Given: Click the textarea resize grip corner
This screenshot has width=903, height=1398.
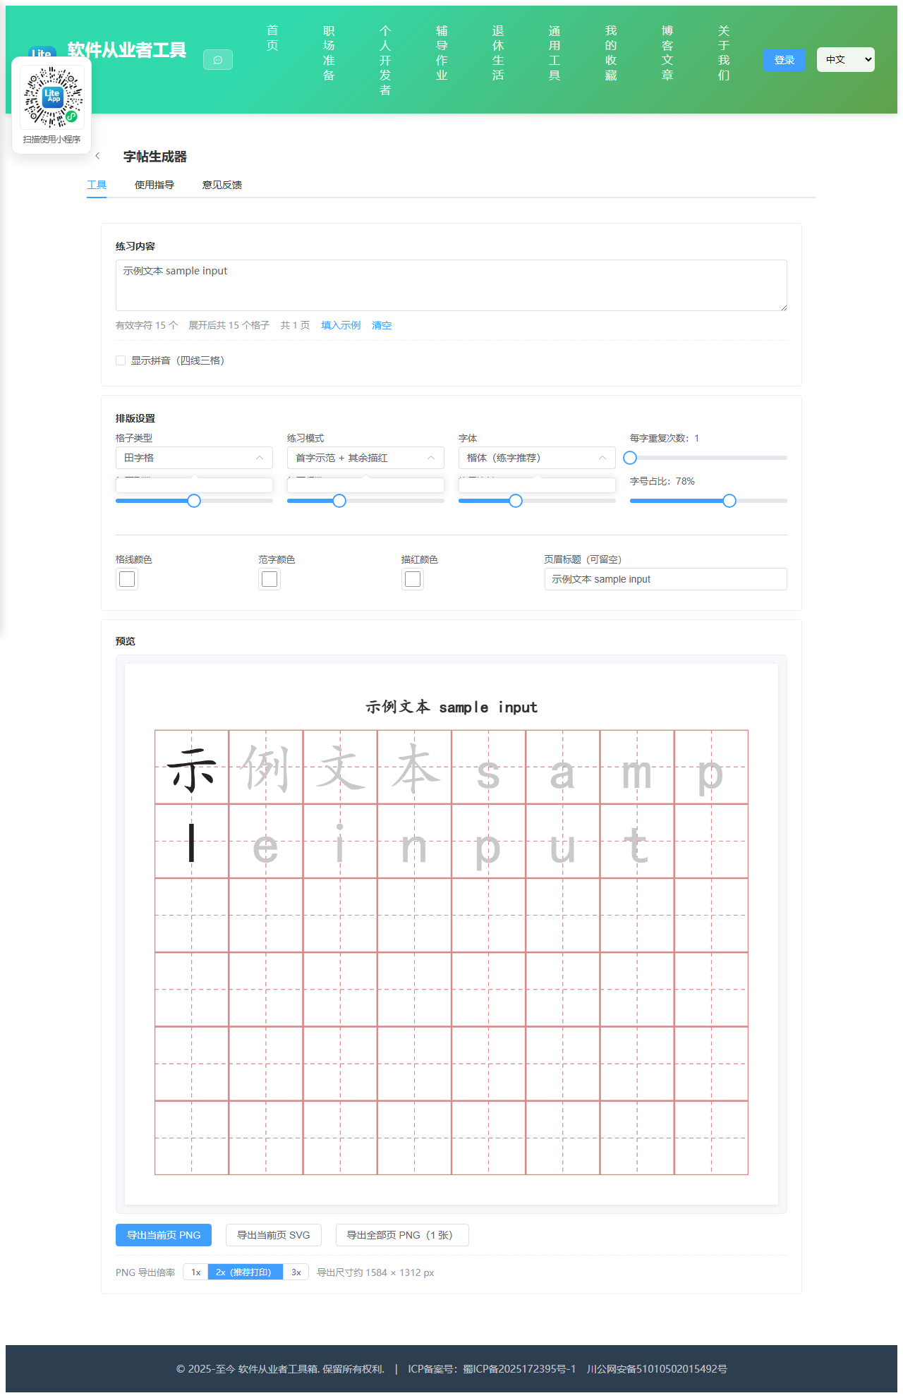Looking at the screenshot, I should [x=783, y=307].
